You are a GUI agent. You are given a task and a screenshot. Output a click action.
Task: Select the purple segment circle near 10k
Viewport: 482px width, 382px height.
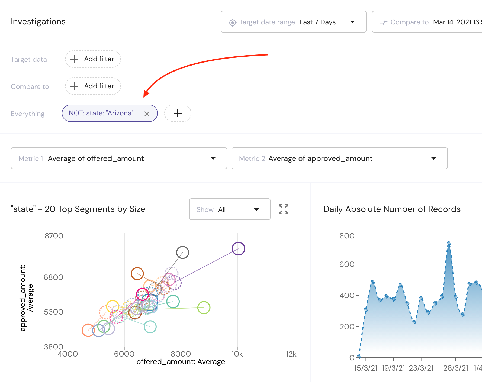[238, 248]
